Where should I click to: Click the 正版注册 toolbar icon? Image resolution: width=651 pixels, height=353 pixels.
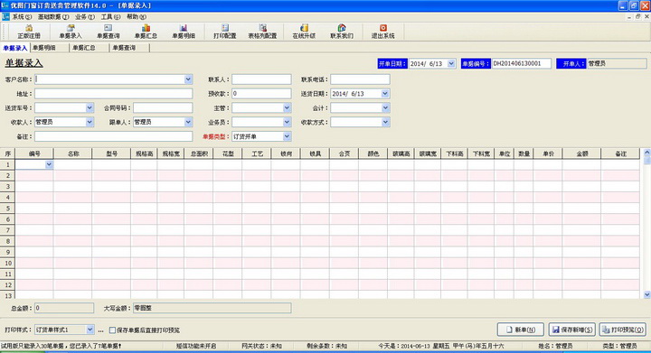29,32
